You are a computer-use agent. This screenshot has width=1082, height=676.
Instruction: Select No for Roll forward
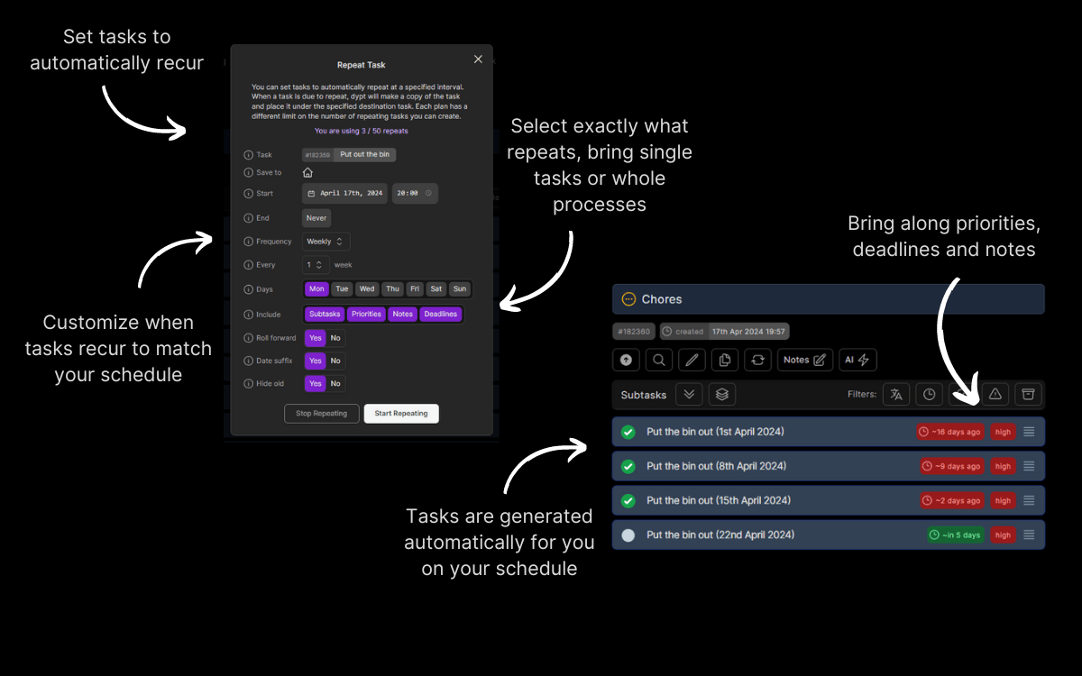pyautogui.click(x=335, y=338)
